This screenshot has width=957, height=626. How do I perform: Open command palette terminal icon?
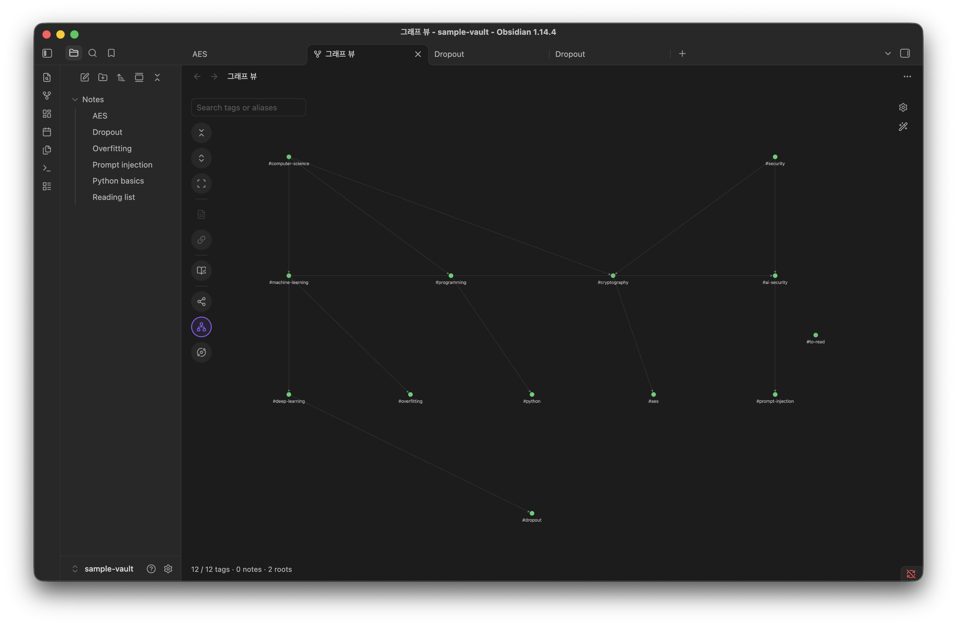coord(47,168)
